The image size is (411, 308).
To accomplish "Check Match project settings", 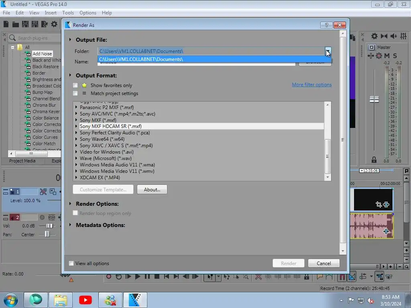I will point(75,93).
